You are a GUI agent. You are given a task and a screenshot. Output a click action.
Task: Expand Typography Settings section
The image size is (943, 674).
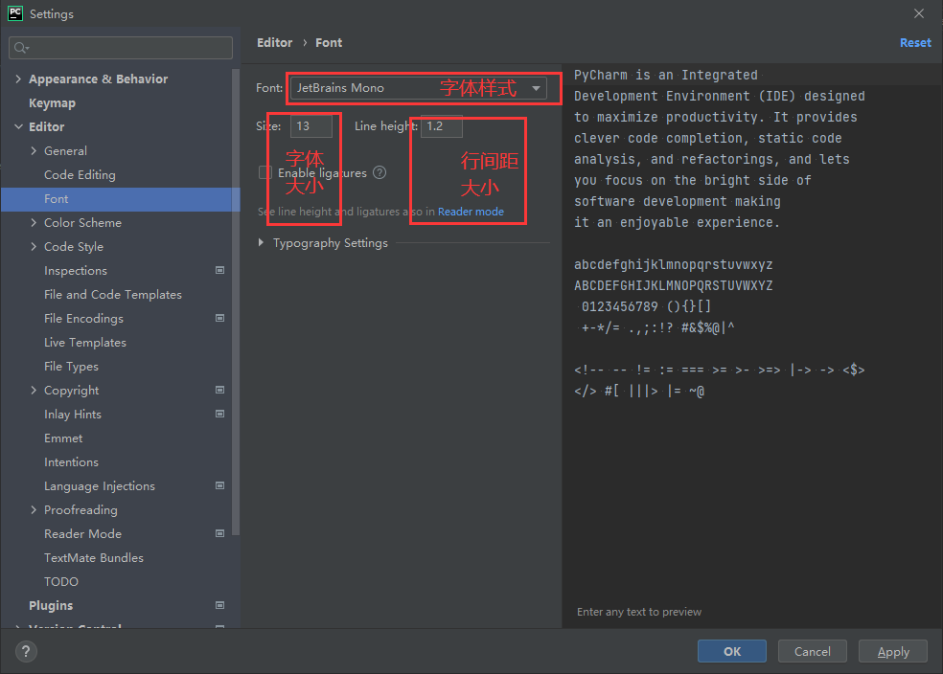pos(262,243)
